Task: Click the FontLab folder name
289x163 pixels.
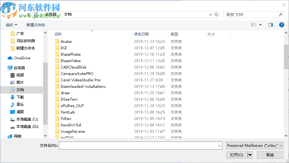Action: pos(68,112)
